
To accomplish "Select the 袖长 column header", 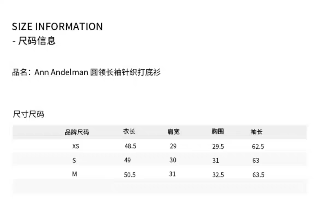I will pos(256,132).
